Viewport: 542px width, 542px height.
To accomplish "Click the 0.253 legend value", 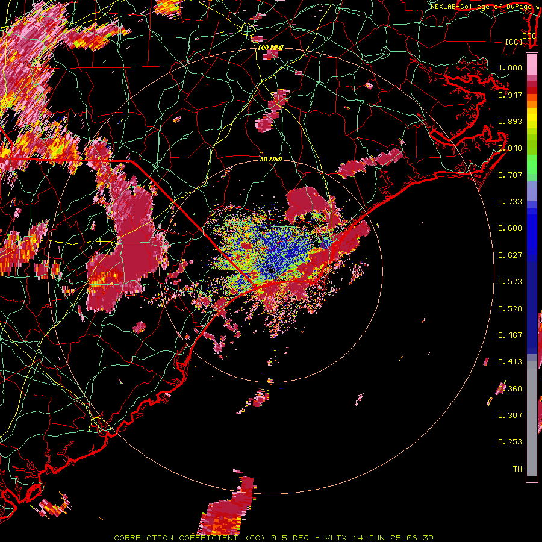I will 510,442.
